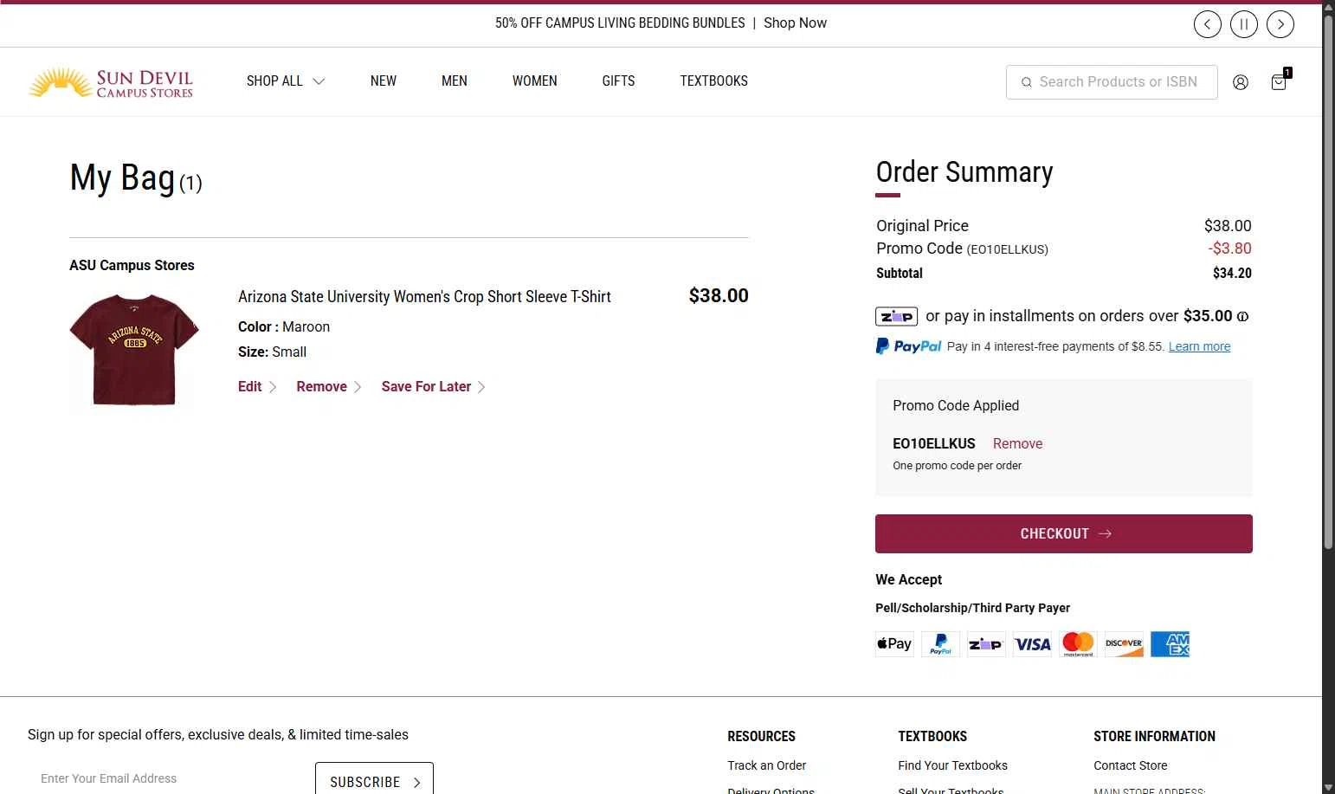Screen dimensions: 1335x794
Task: Edit the T-shirt bag item
Action: (x=256, y=387)
